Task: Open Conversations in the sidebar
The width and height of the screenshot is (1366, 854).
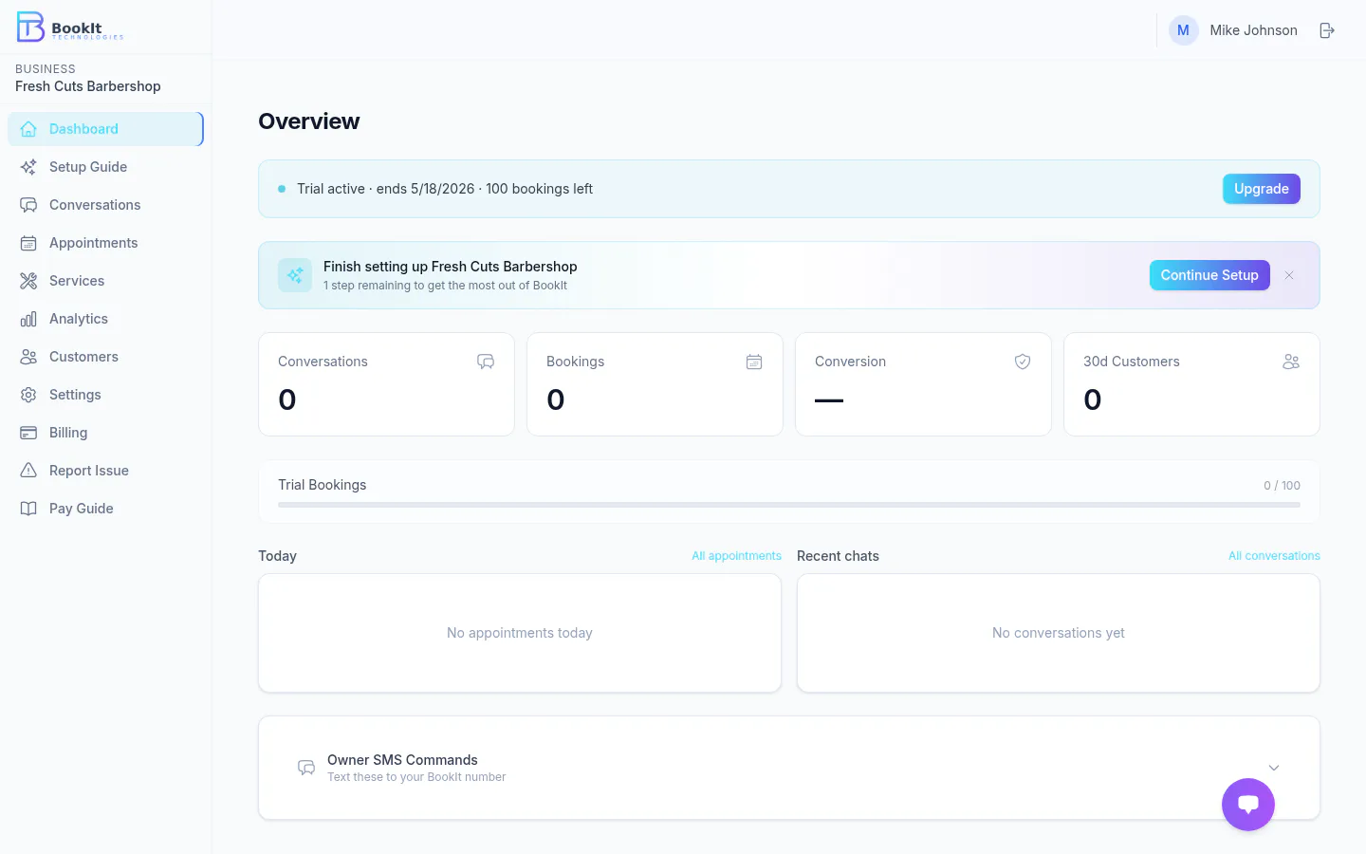Action: (105, 205)
